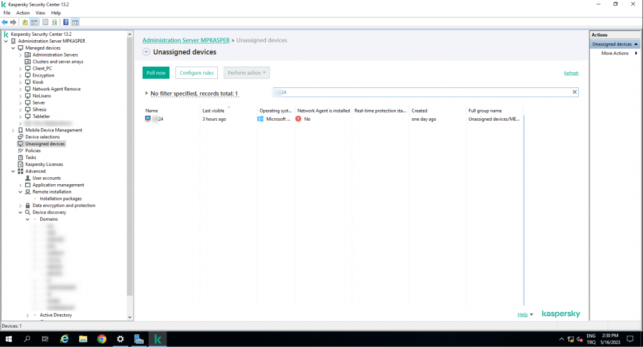Click the User accounts person icon
This screenshot has width=643, height=347.
[x=28, y=178]
